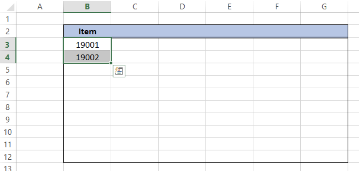
Task: Select column G header
Action: (324, 7)
